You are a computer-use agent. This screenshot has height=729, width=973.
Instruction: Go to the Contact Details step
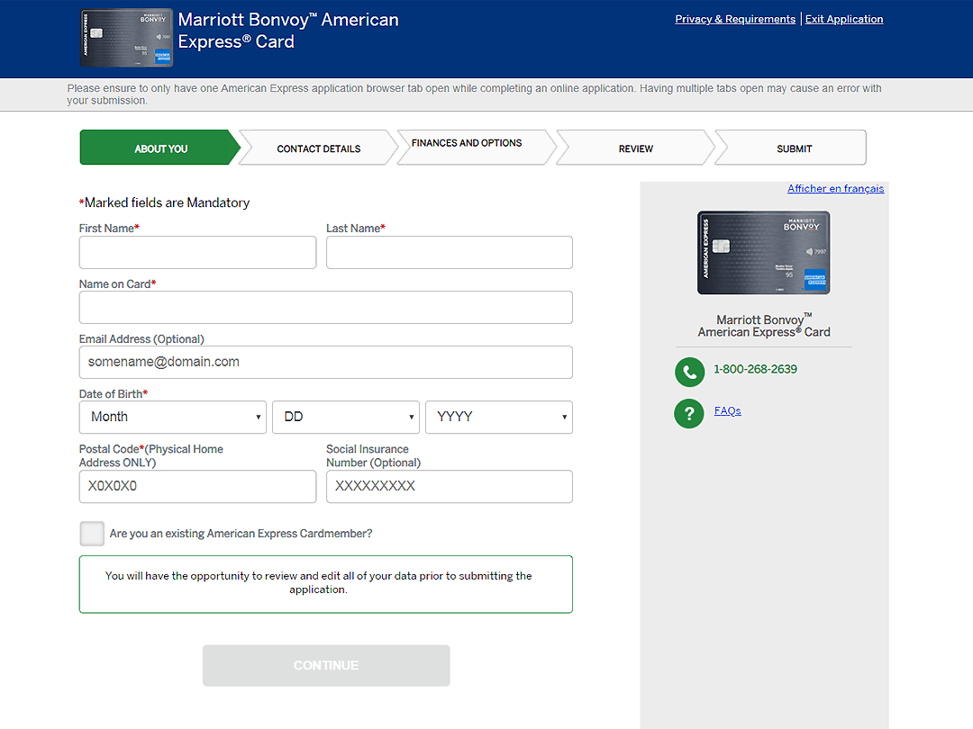[318, 148]
